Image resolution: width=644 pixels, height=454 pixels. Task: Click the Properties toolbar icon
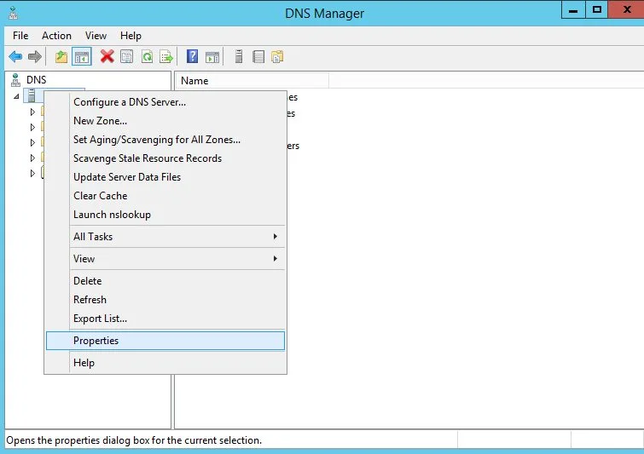point(126,57)
